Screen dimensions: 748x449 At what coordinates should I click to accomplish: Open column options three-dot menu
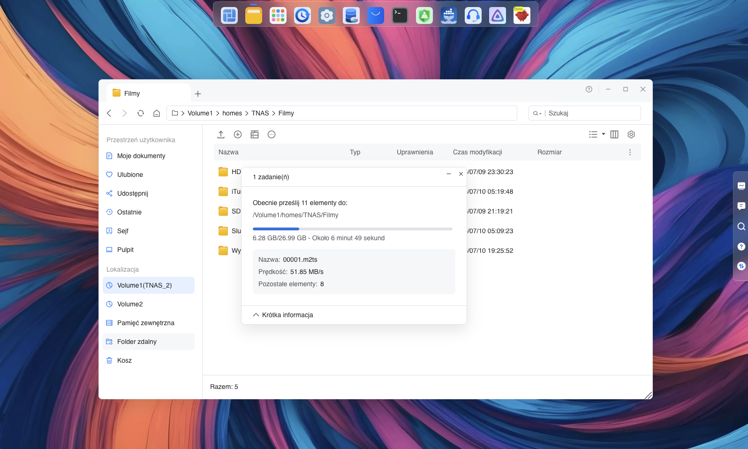(630, 152)
